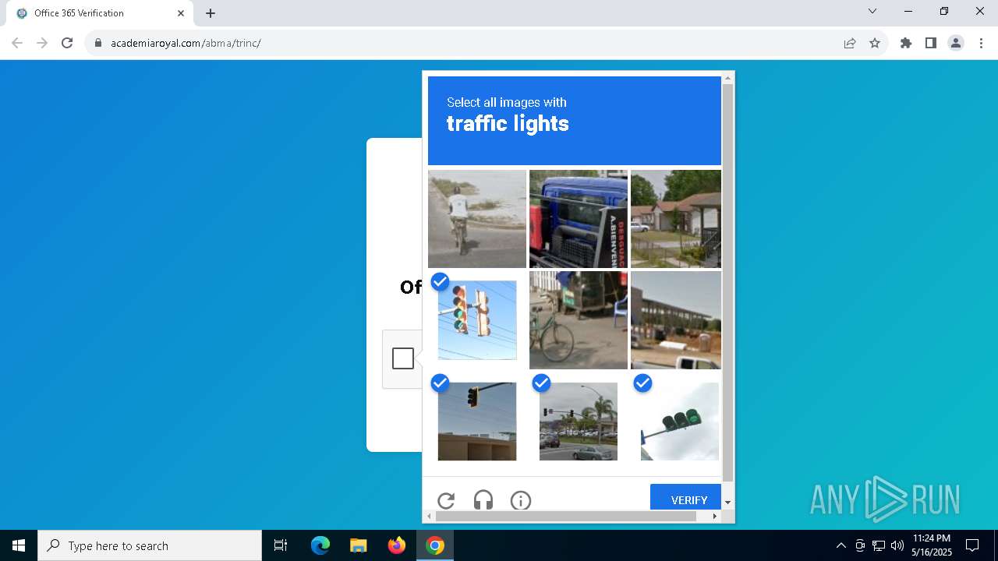998x561 pixels.
Task: Click the address bar URL
Action: tap(186, 43)
